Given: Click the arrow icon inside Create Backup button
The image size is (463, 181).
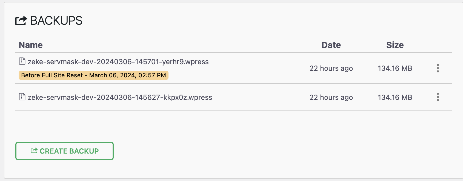Looking at the screenshot, I should pyautogui.click(x=34, y=151).
